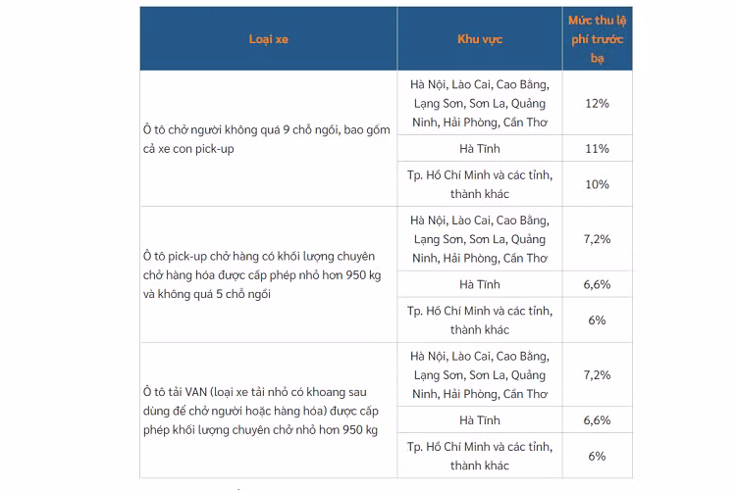
Task: Click Hà Tĩnh in the pick-up chở hàng section
Action: [x=480, y=284]
